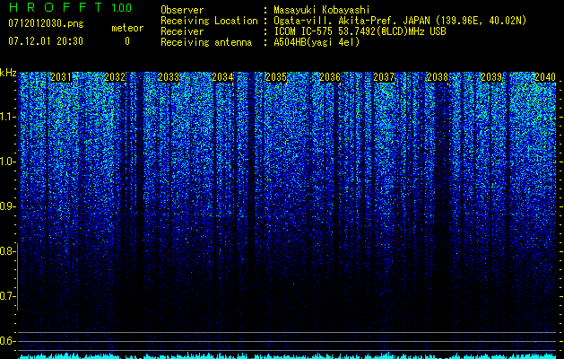The image size is (564, 359).
Task: Click the 2036 time marker
Action: pos(330,77)
